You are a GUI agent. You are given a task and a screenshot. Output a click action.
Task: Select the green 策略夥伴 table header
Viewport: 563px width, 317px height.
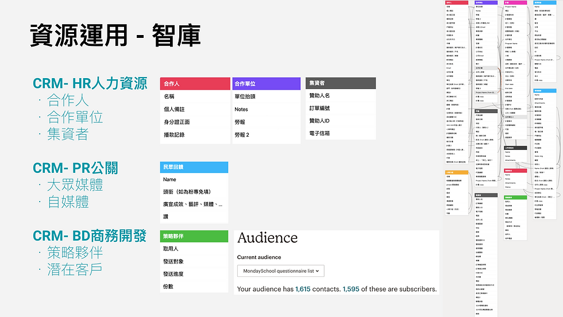click(194, 236)
